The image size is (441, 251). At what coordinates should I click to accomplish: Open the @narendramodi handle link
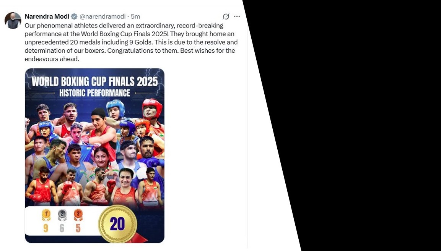tap(103, 16)
